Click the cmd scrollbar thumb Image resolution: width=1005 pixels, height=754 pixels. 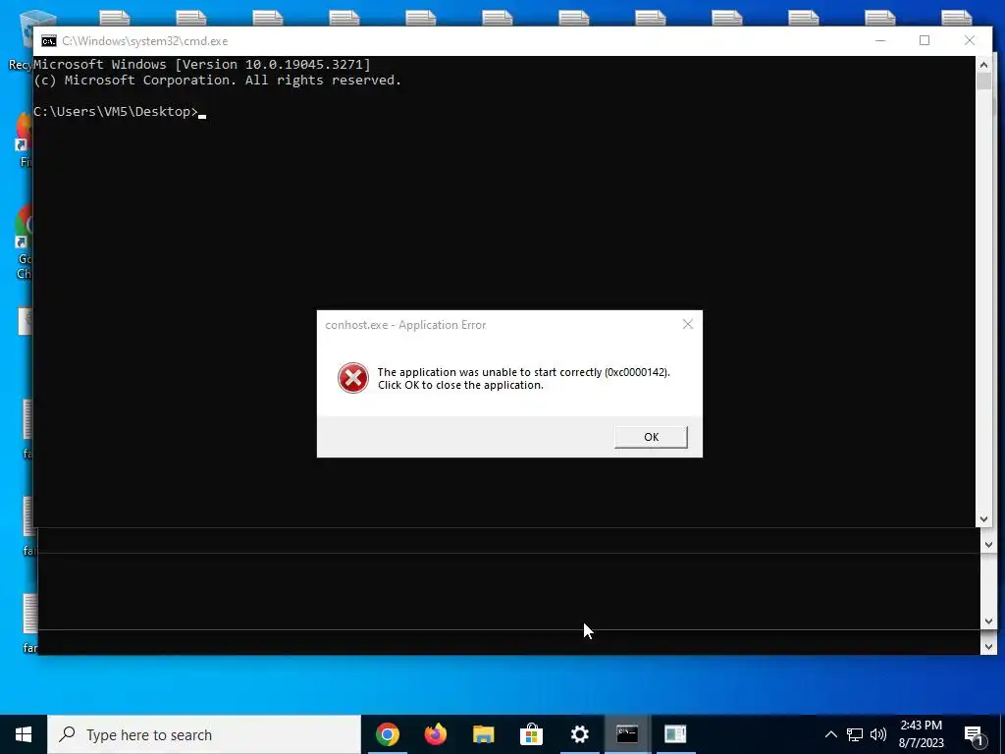coord(983,81)
